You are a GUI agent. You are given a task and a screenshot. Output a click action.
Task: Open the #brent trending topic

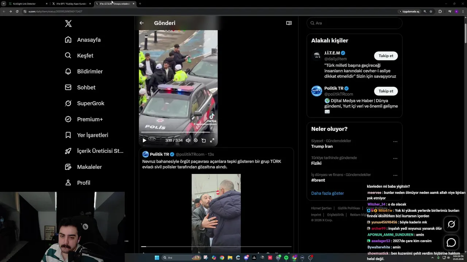point(318,180)
